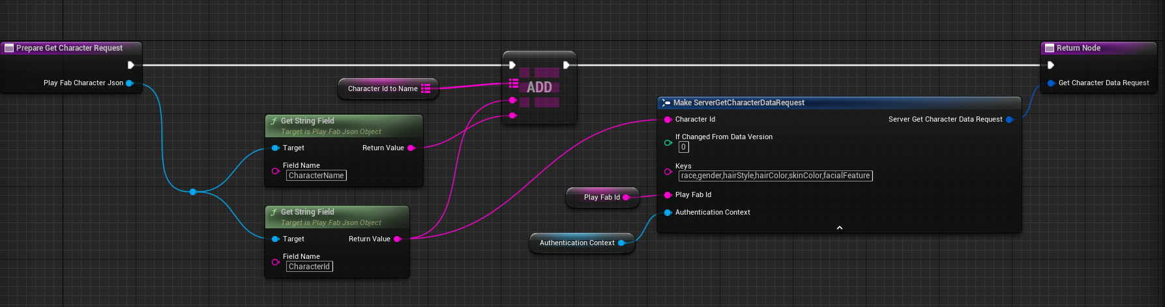
Task: Click the reroute node on blue wire
Action: point(193,192)
